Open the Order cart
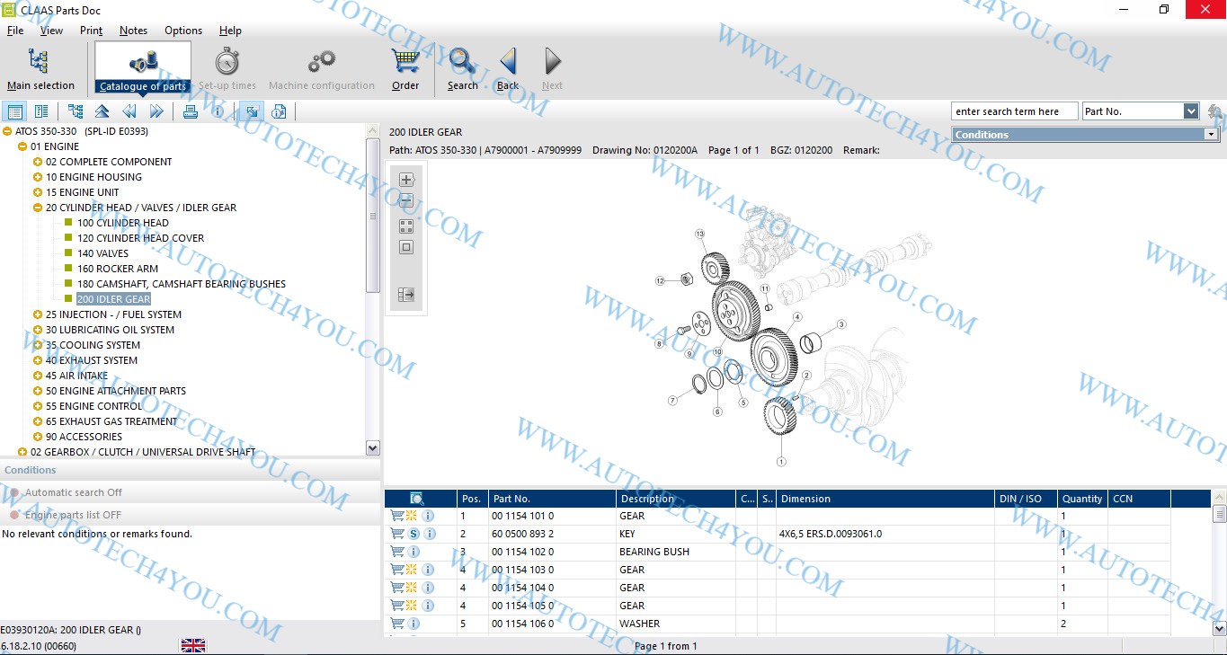1227x655 pixels. point(405,69)
